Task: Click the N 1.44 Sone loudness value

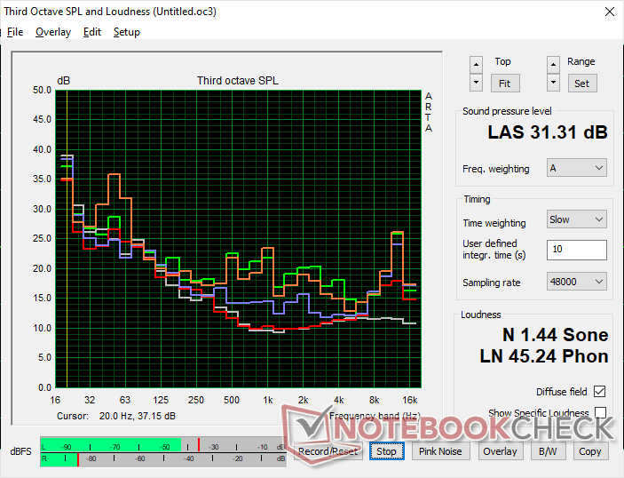Action: click(556, 335)
